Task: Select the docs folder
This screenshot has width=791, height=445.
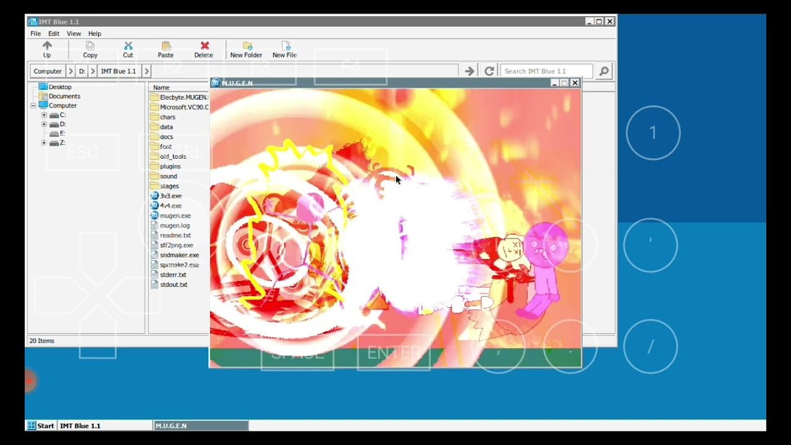Action: click(162, 137)
